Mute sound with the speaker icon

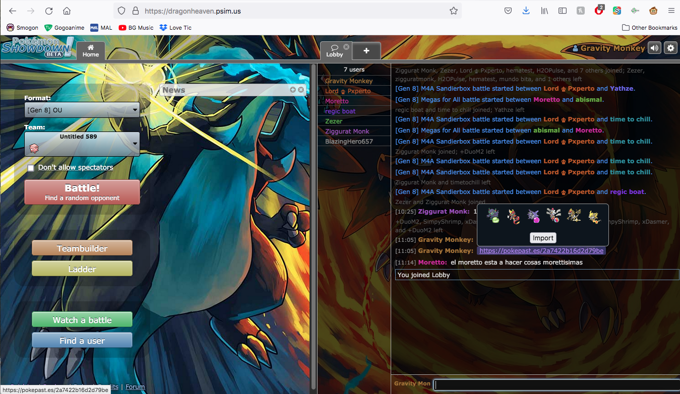click(654, 48)
